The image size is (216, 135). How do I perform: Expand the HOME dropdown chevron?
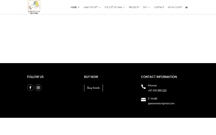click(x=79, y=7)
